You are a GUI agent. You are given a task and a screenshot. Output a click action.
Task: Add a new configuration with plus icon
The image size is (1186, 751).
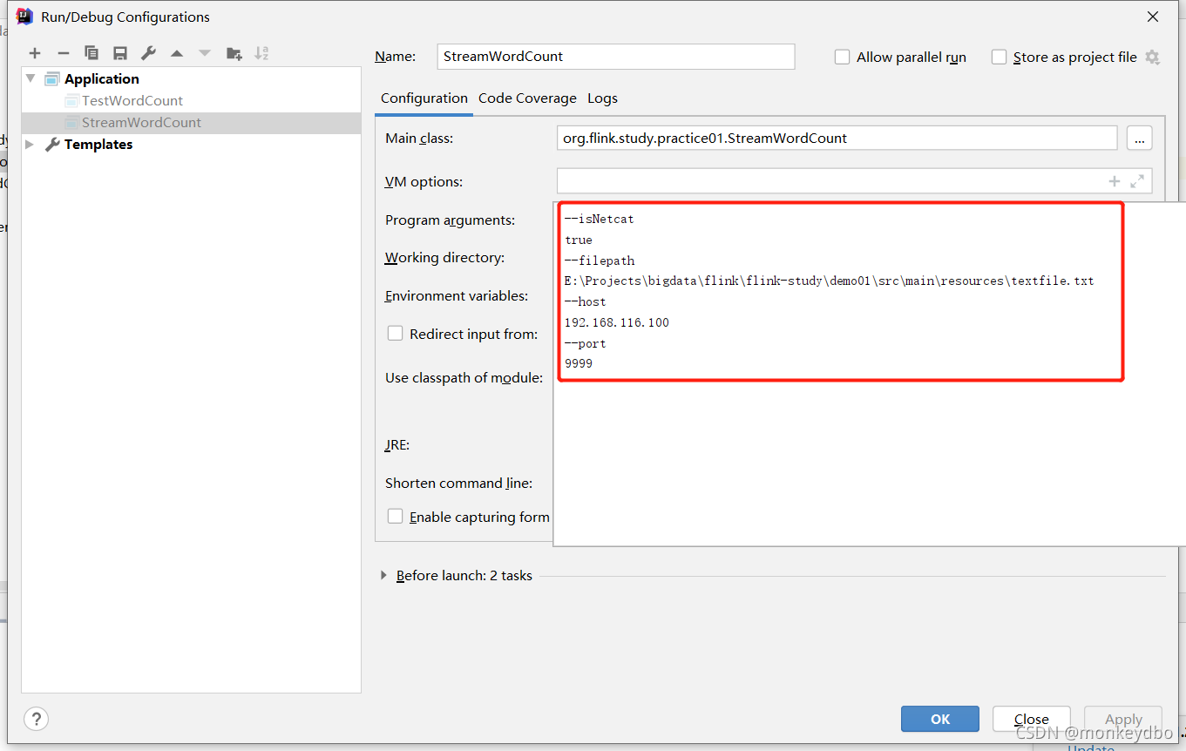[x=35, y=53]
